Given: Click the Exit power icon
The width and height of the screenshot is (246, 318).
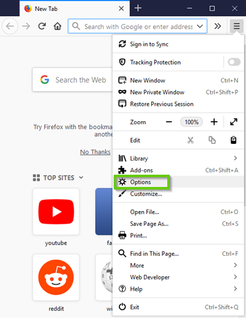Looking at the screenshot, I should point(122,307).
